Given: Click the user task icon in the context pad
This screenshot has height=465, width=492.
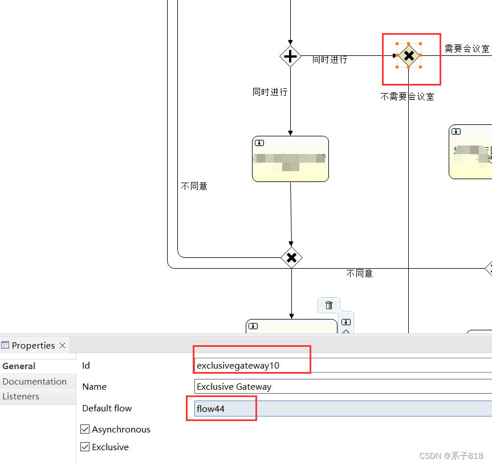Looking at the screenshot, I should (346, 322).
